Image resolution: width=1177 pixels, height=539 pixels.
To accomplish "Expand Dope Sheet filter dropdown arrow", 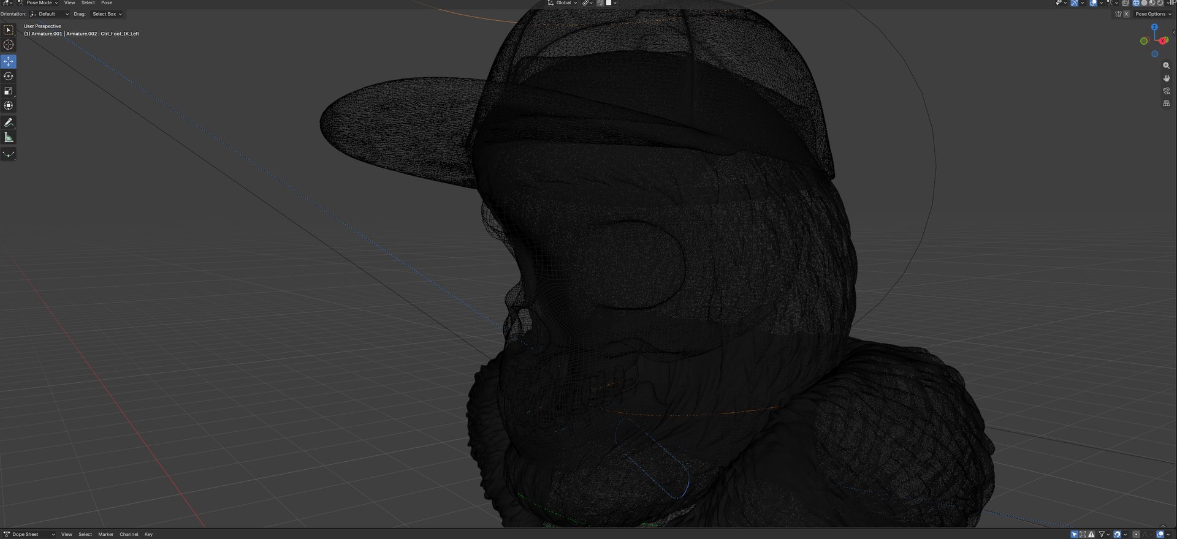I will (1108, 534).
